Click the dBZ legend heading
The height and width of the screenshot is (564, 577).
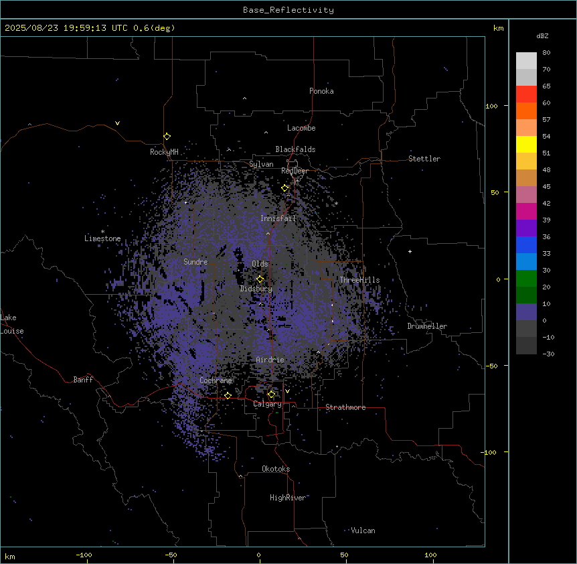point(542,36)
